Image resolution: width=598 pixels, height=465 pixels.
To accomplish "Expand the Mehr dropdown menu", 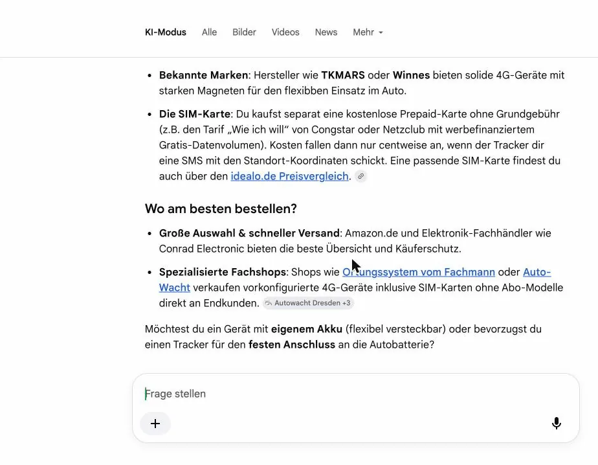I will [x=368, y=32].
